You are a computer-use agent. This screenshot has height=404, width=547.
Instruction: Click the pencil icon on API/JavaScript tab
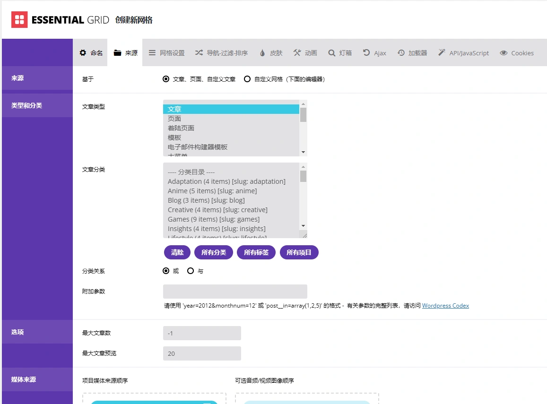click(442, 53)
